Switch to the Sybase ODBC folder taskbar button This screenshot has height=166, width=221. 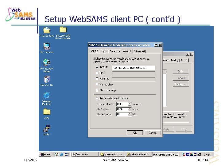tap(112, 154)
